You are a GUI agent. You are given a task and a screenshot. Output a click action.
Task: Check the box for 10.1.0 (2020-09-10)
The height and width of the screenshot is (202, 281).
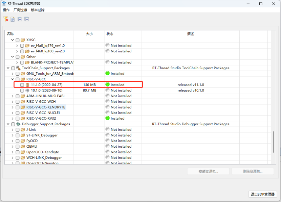coord(22,91)
